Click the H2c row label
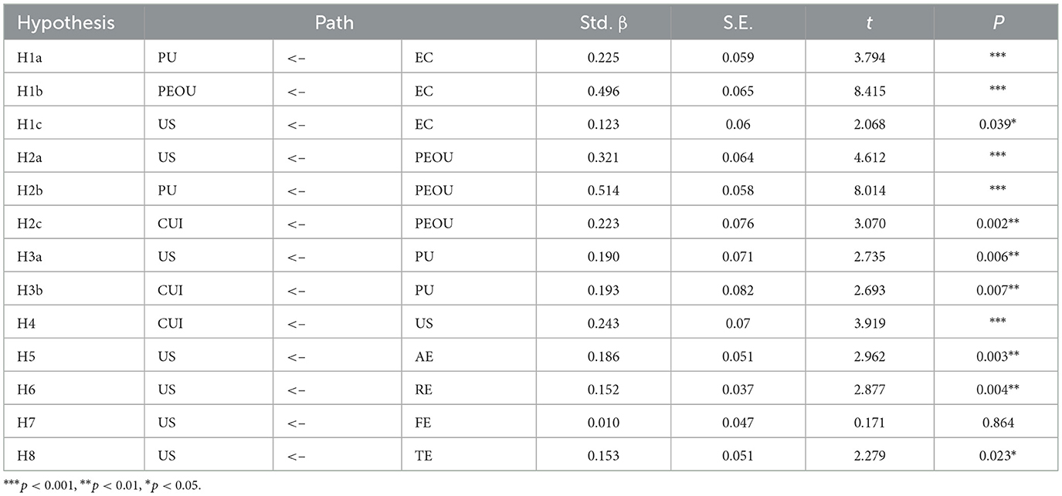Viewport: 1062px width, 496px height. click(x=30, y=223)
